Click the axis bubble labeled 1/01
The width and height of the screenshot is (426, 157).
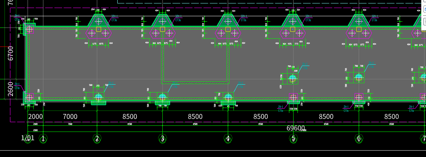[28, 139]
